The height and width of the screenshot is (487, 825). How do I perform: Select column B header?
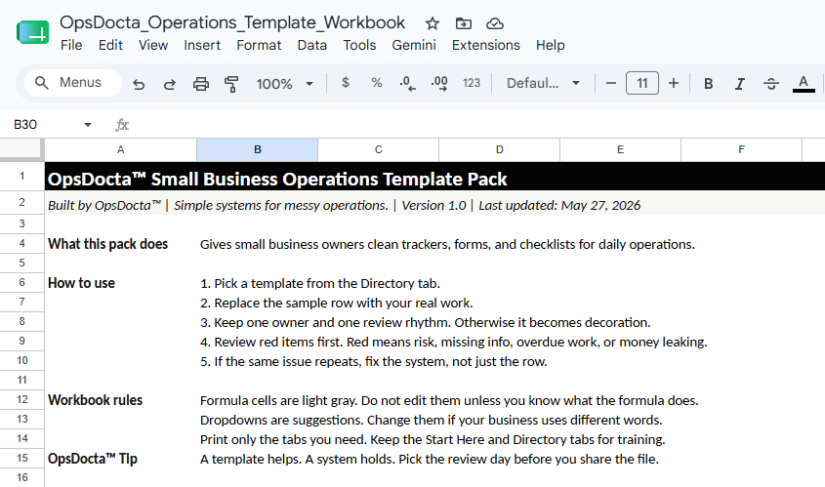click(258, 150)
